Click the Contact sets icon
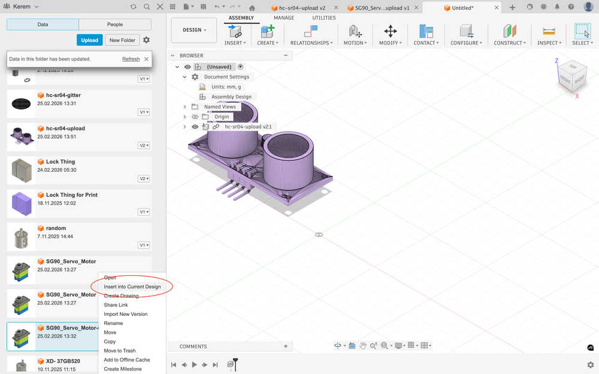599x374 pixels. [426, 31]
